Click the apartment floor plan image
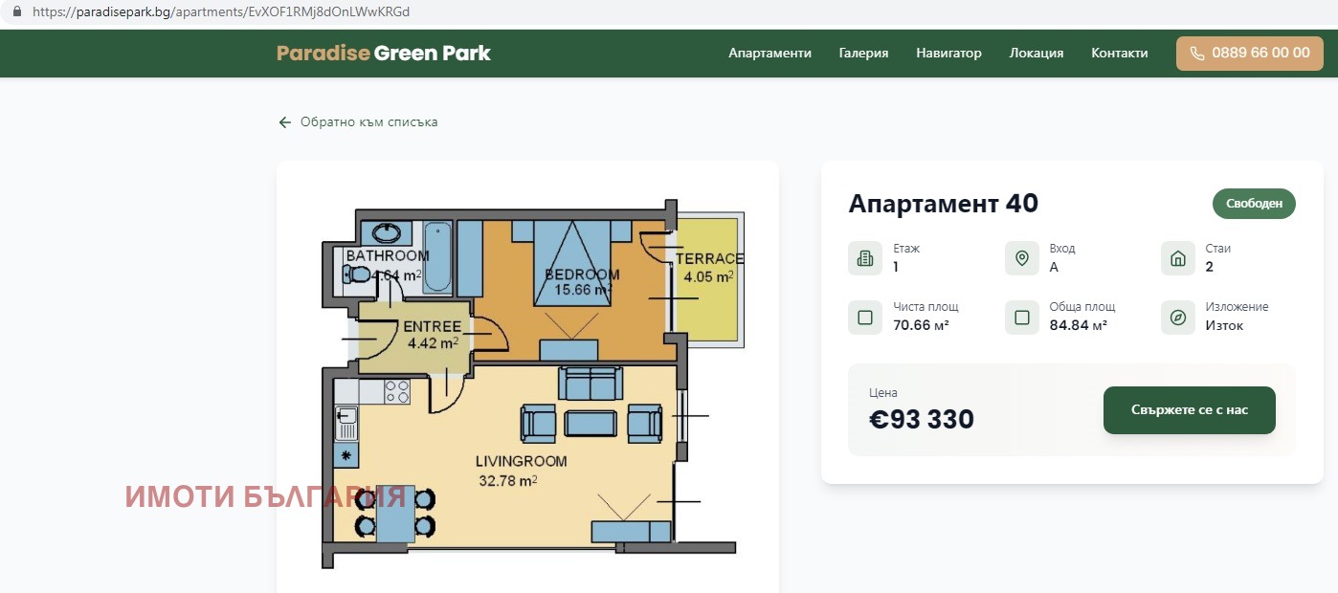Screen dimensions: 1338x593 [x=528, y=383]
